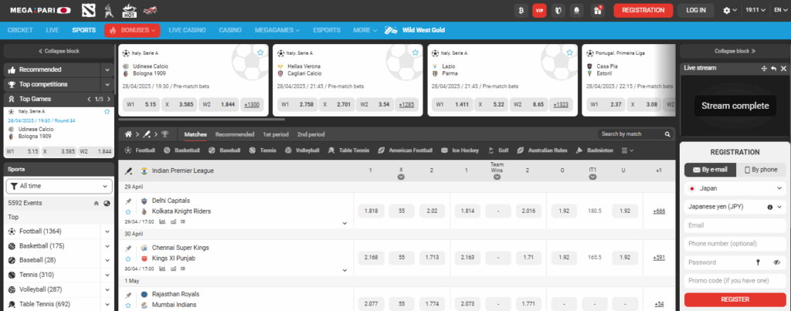The image size is (791, 311).
Task: Expand more sports list menu icon
Action: [x=627, y=150]
